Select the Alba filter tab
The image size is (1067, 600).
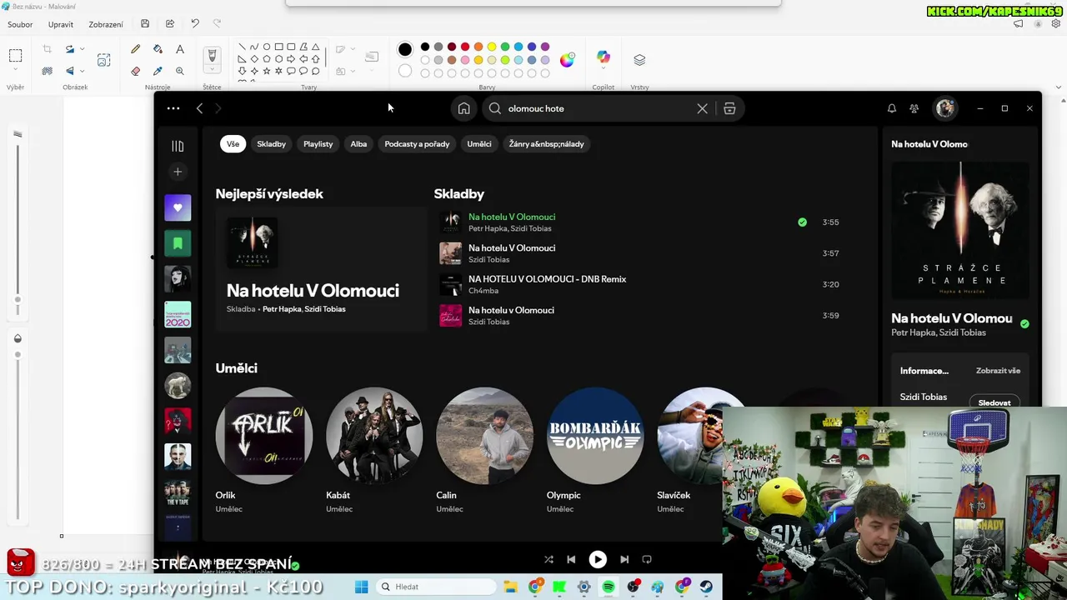click(358, 144)
